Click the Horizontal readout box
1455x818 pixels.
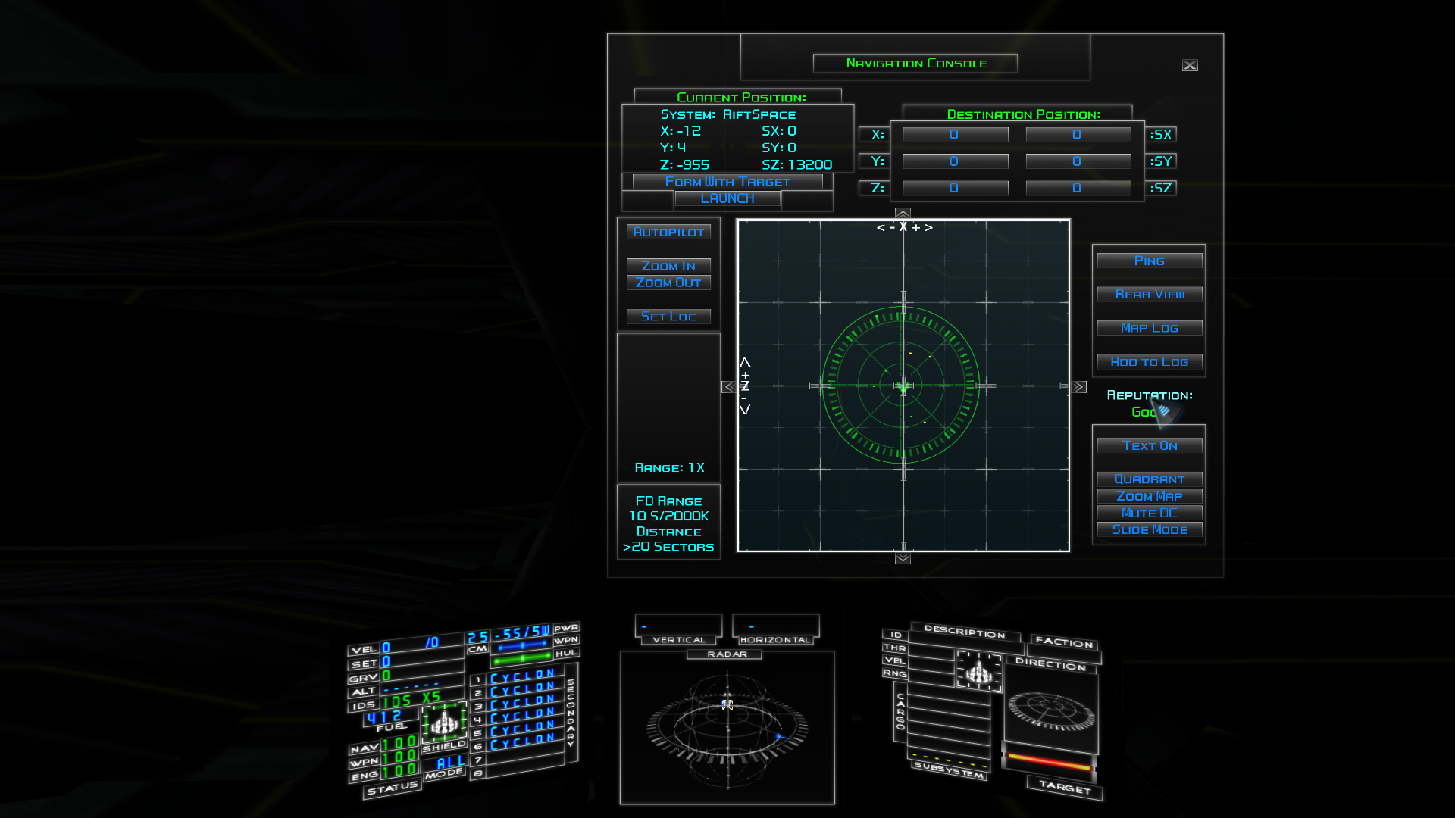(x=776, y=626)
